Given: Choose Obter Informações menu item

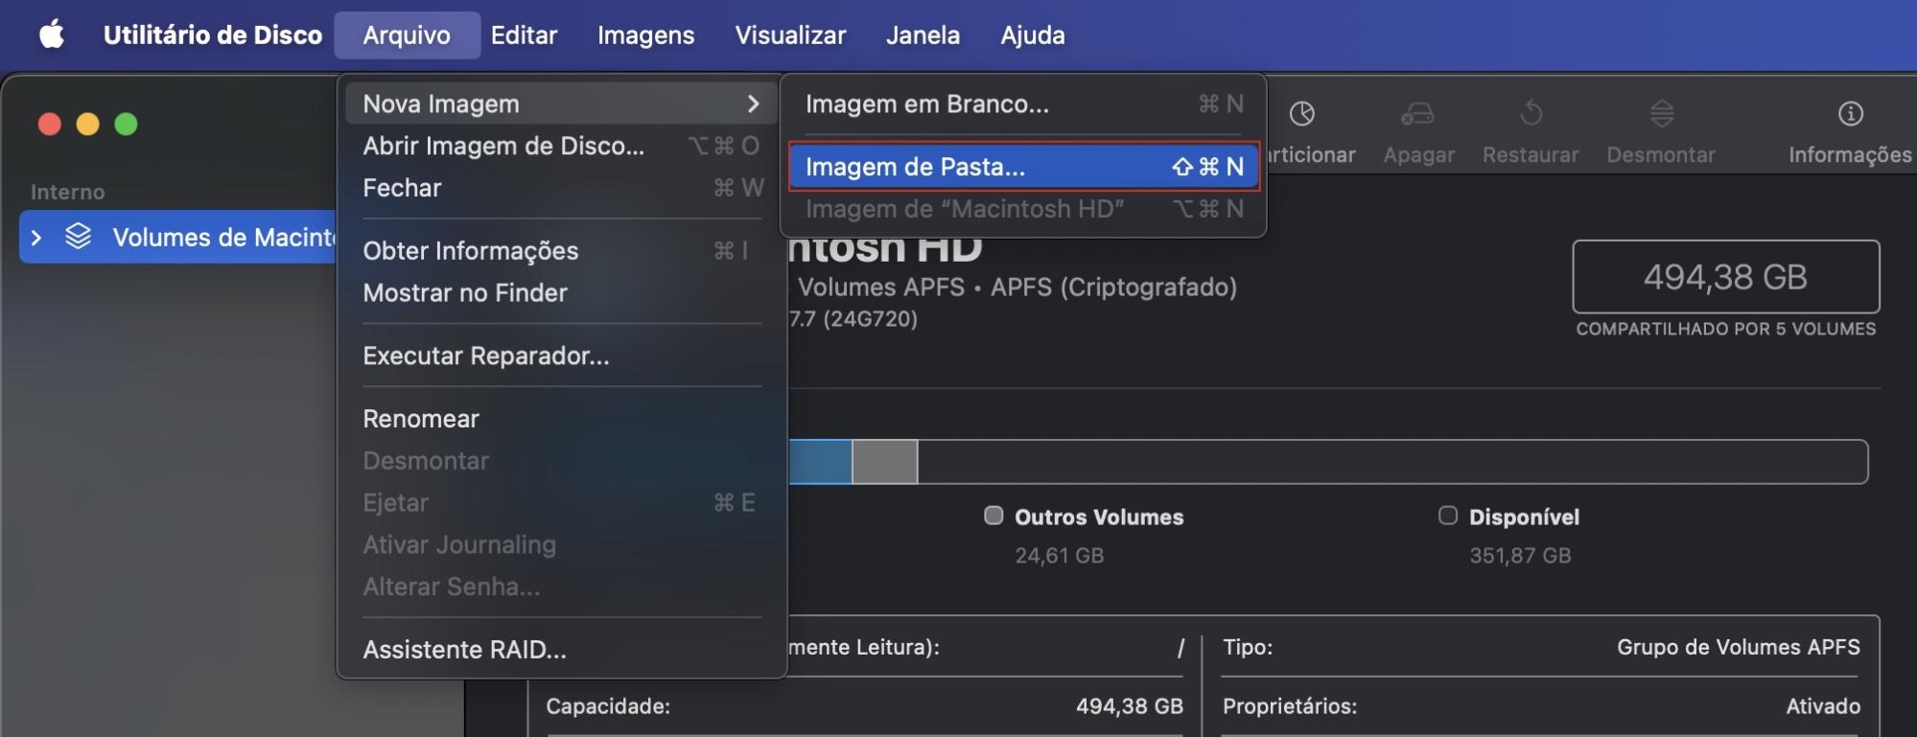Looking at the screenshot, I should coord(561,251).
